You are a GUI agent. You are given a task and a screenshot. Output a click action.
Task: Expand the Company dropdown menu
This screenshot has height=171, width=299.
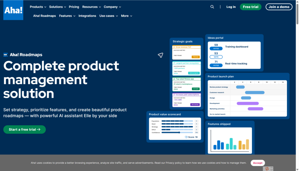(x=112, y=7)
